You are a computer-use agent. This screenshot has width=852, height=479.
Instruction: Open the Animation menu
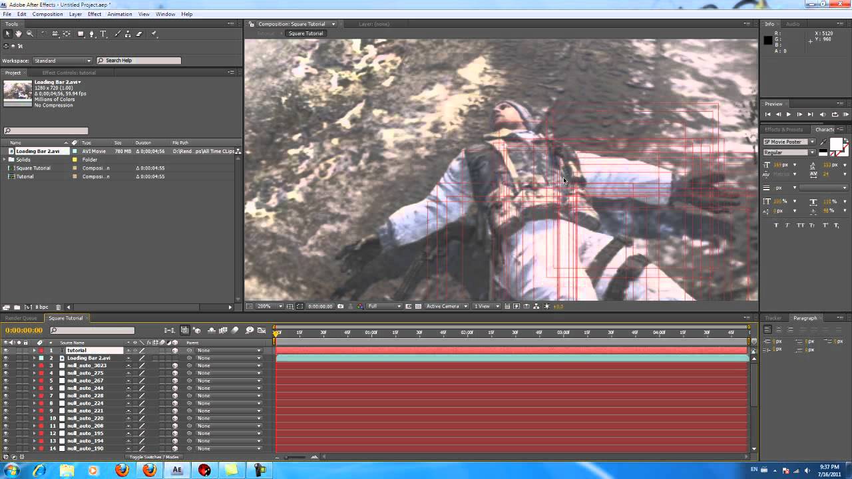coord(120,14)
